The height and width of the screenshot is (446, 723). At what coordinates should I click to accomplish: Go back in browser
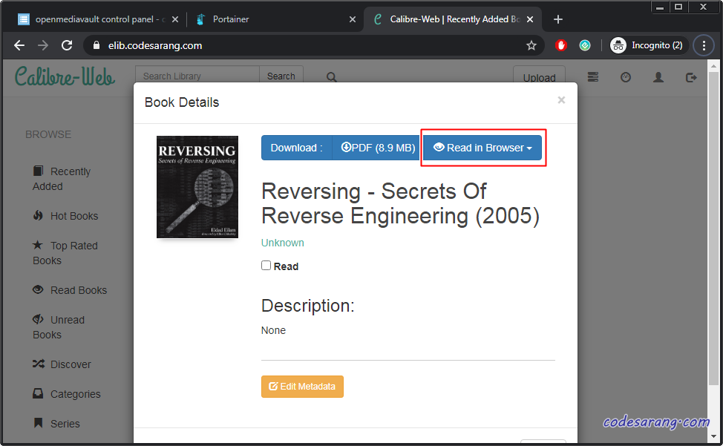coord(19,45)
